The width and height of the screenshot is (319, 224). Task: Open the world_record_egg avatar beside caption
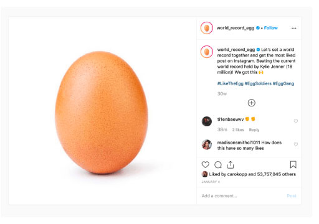207,52
